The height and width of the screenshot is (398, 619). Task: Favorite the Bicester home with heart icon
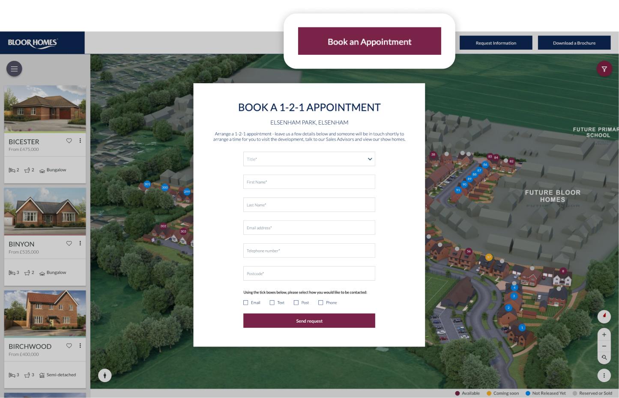[x=69, y=141]
